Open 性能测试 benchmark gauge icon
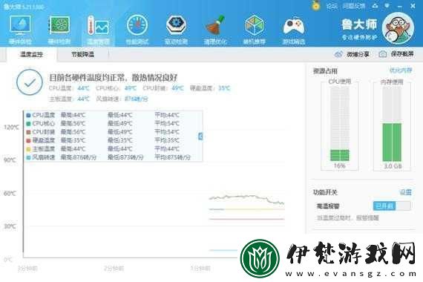Viewport: 423px width, 282px height. coord(137,29)
